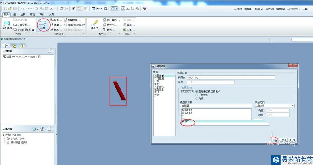Select 比例 in the category list
The width and height of the screenshot is (313, 165).
(x=157, y=81)
